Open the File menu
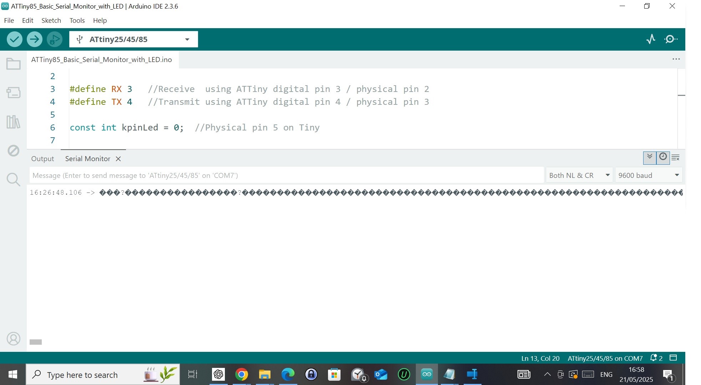Screen dimensions: 701x385 (x=9, y=20)
